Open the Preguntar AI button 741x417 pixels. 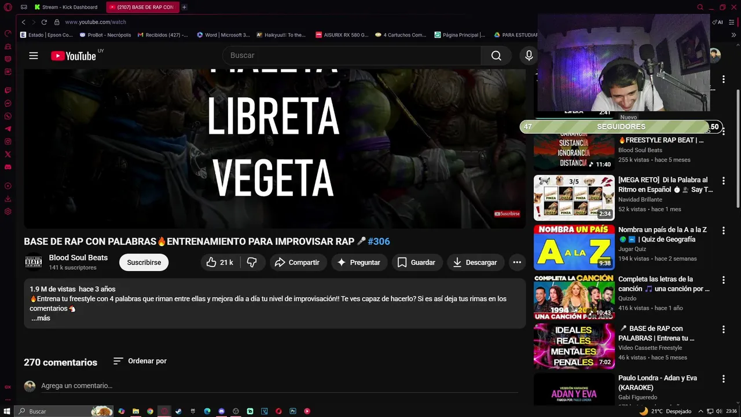359,262
